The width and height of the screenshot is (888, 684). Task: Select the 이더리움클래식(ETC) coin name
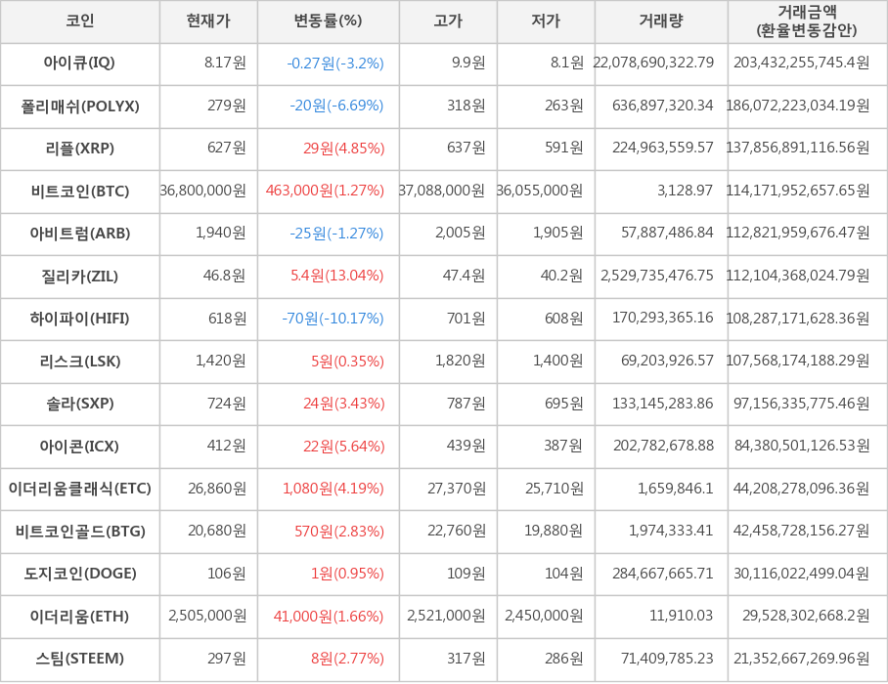point(79,489)
